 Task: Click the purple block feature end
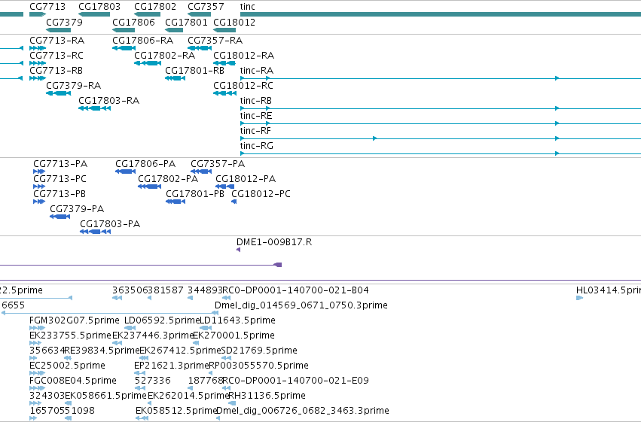click(278, 265)
